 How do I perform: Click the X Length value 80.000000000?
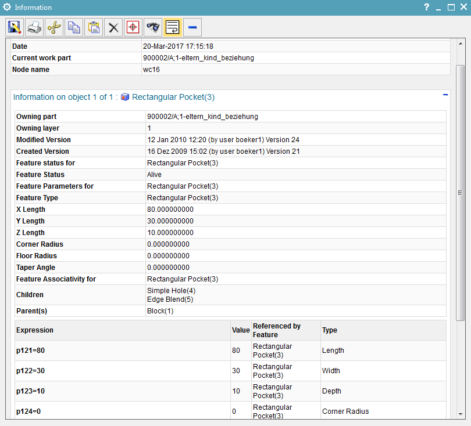click(x=170, y=210)
